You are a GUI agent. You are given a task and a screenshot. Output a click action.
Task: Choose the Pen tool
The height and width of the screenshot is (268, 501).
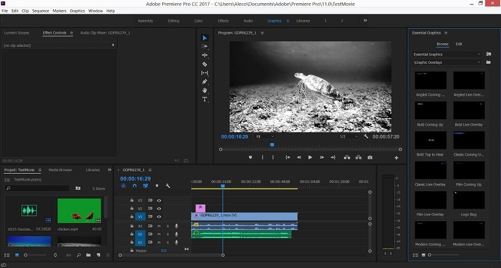pyautogui.click(x=204, y=82)
